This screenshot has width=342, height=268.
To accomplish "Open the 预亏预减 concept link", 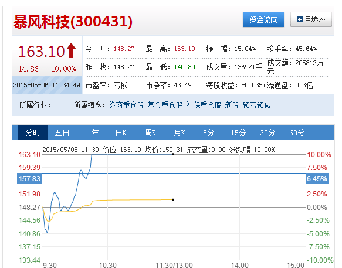I will 257,106.
